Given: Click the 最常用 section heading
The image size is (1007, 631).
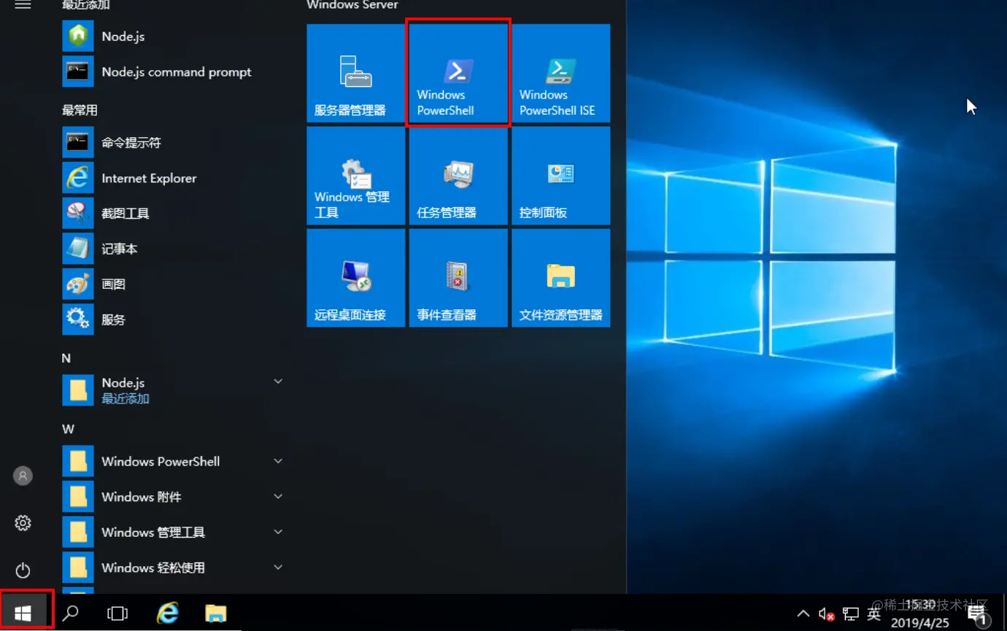Looking at the screenshot, I should (x=80, y=110).
